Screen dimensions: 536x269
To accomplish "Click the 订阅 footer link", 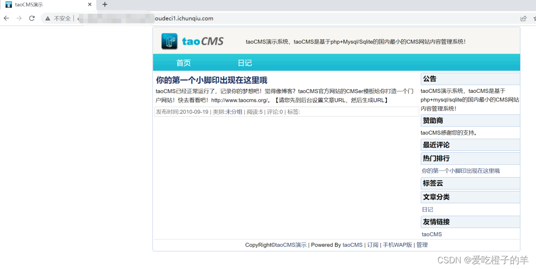I will (x=373, y=245).
